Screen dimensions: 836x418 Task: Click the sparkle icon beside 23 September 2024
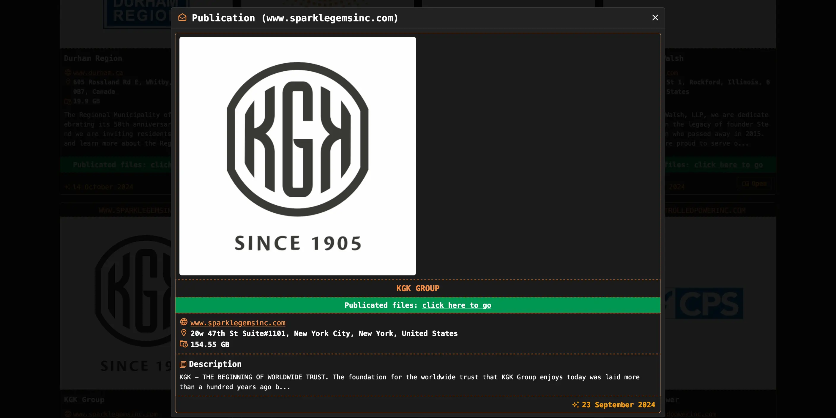[x=575, y=405]
